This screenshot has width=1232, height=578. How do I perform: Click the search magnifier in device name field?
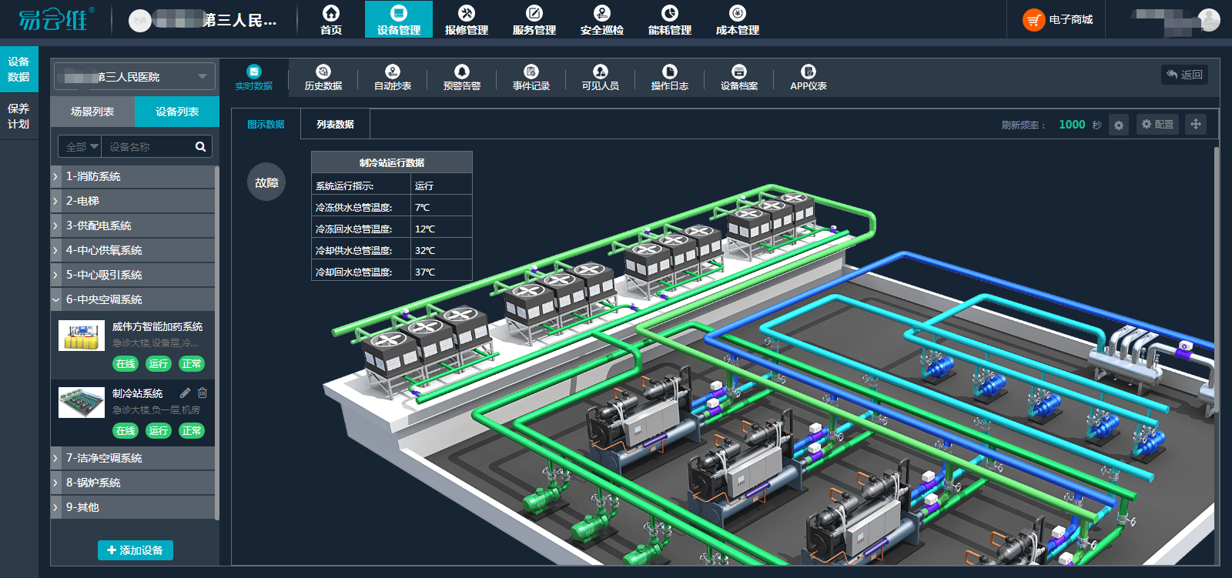tap(200, 146)
